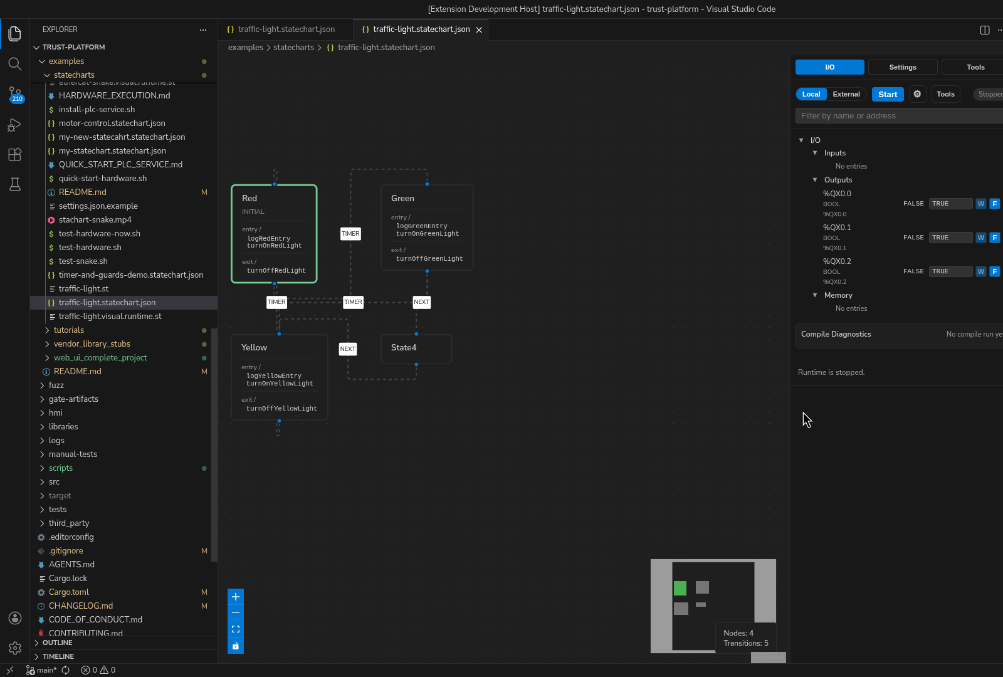Screen dimensions: 1003x677
Task: Zoom out of the statechart canvas
Action: [x=236, y=613]
